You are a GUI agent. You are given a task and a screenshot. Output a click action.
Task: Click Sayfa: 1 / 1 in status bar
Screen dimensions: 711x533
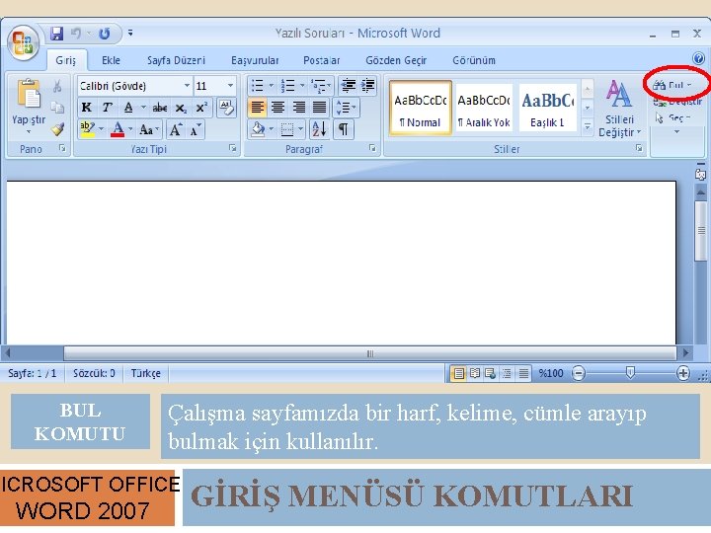[x=33, y=373]
